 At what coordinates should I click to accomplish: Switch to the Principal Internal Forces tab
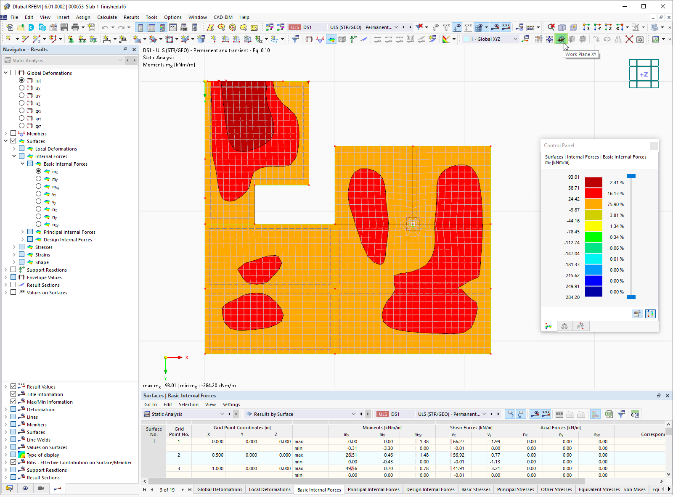[373, 489]
